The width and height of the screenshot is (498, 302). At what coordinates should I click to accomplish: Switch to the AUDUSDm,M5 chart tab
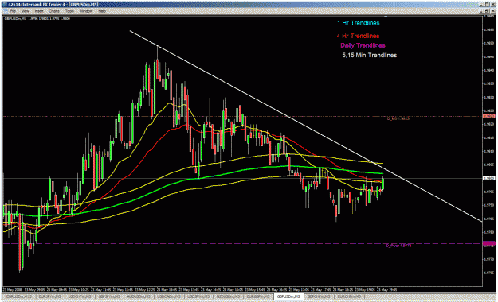click(x=139, y=296)
